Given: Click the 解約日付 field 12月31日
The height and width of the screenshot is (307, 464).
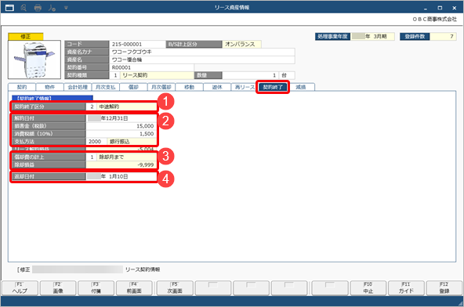Looking at the screenshot, I should (x=121, y=118).
